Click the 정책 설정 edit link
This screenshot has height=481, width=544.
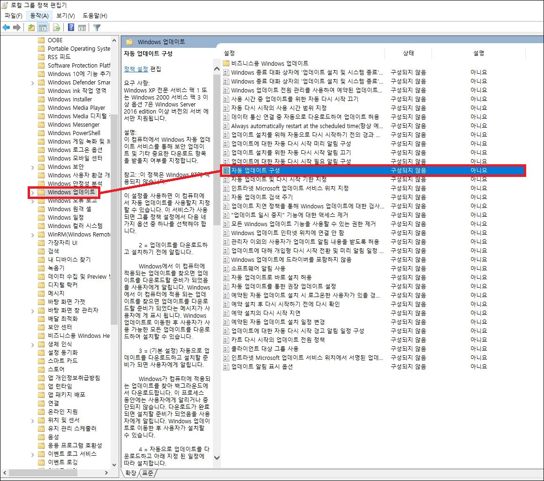pos(136,69)
